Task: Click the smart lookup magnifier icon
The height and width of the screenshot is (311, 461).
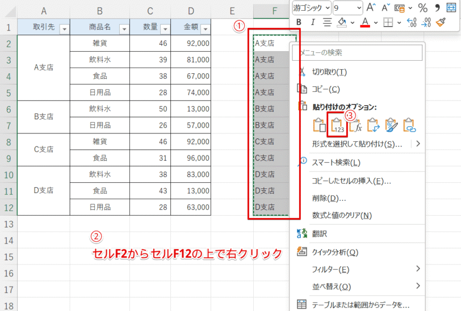Action: point(302,162)
